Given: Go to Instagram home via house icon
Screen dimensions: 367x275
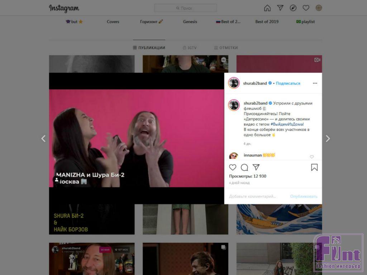Looking at the screenshot, I should [x=267, y=8].
